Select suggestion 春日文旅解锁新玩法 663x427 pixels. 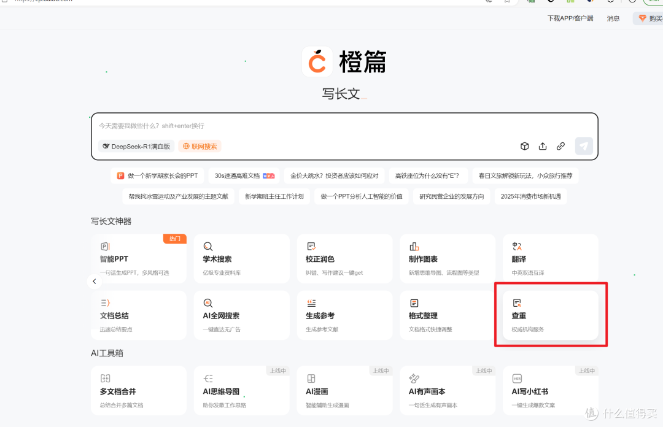(525, 175)
